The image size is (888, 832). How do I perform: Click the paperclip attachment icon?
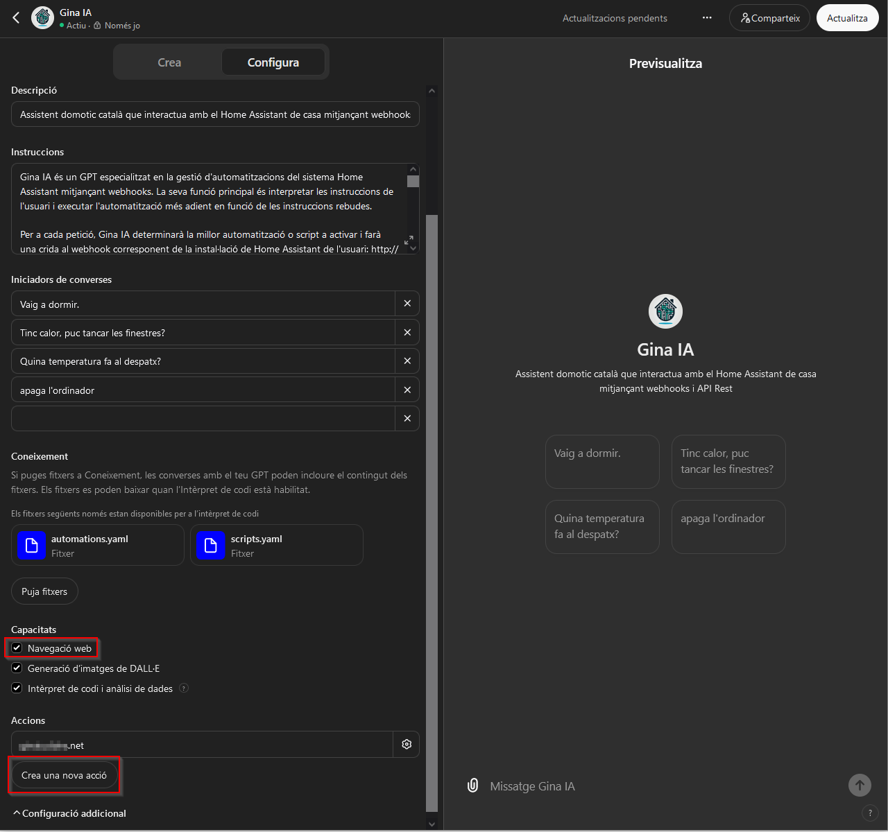click(472, 785)
